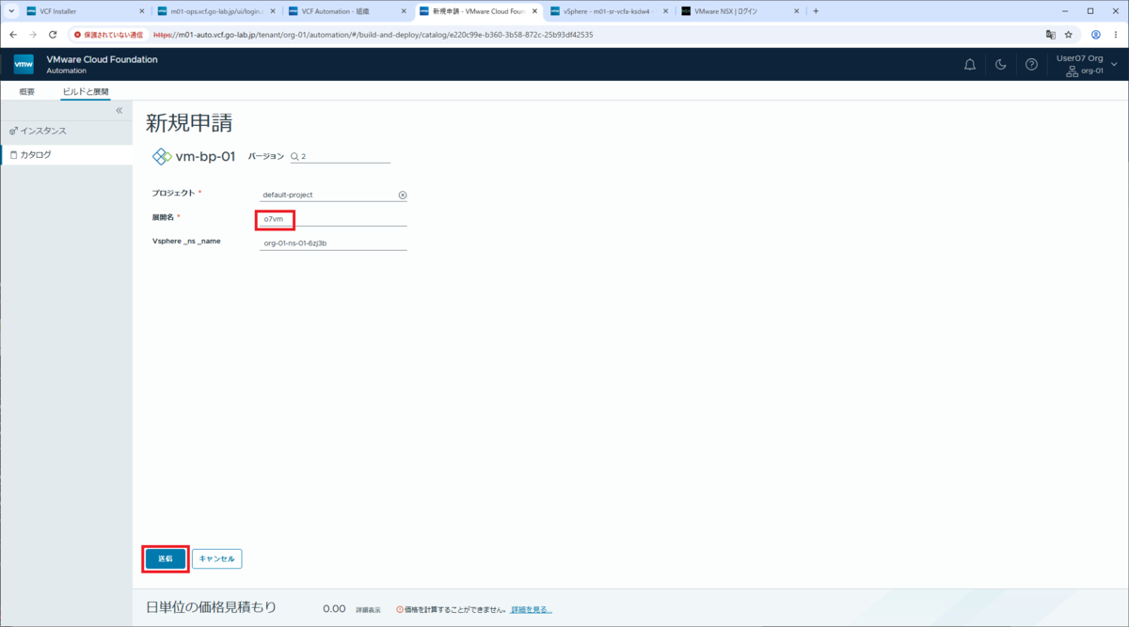Close the VMware NSX tab
This screenshot has width=1129, height=627.
(796, 11)
